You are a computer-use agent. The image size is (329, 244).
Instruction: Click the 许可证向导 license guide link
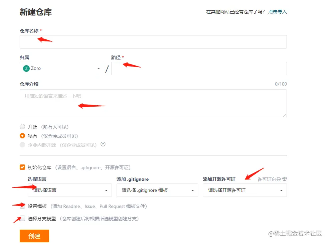pos(269,179)
